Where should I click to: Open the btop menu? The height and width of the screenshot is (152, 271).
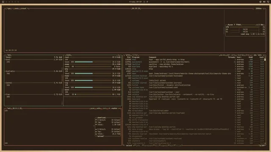pos(17,8)
